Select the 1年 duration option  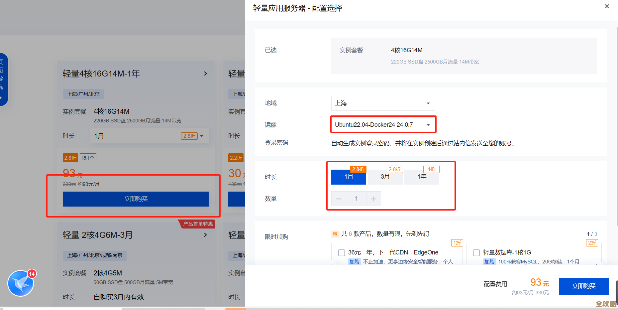pyautogui.click(x=422, y=177)
